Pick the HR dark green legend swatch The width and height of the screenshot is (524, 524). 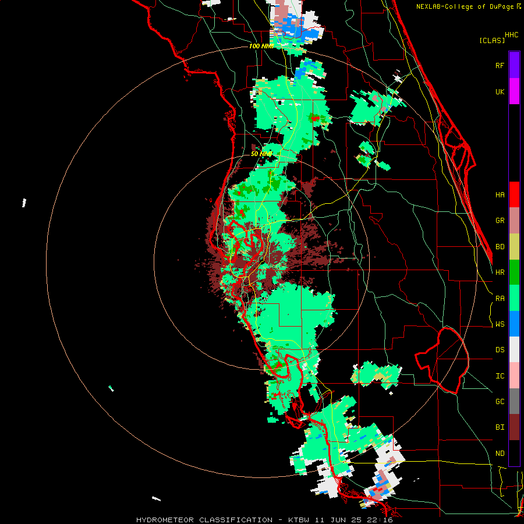514,272
